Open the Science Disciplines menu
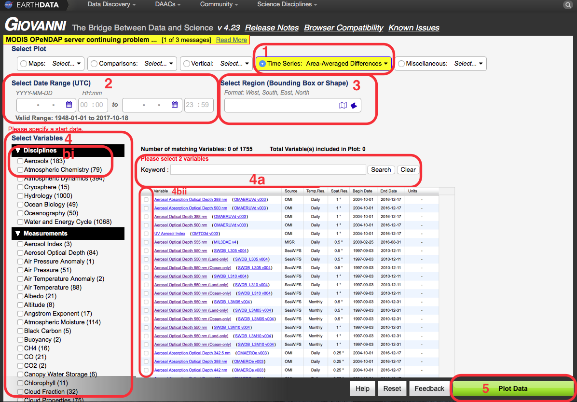577x402 pixels. [x=287, y=4]
